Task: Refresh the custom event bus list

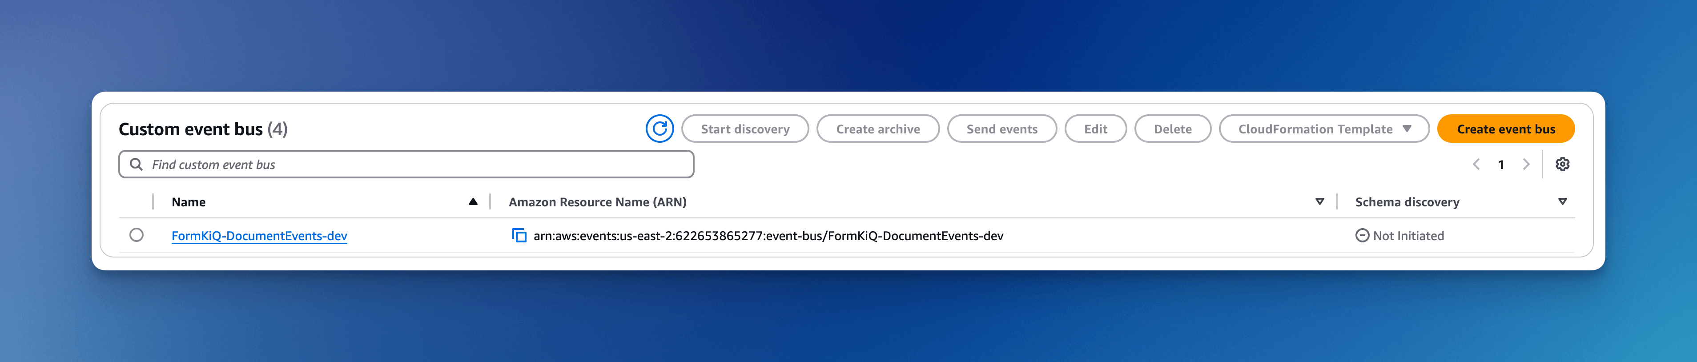Action: click(659, 129)
